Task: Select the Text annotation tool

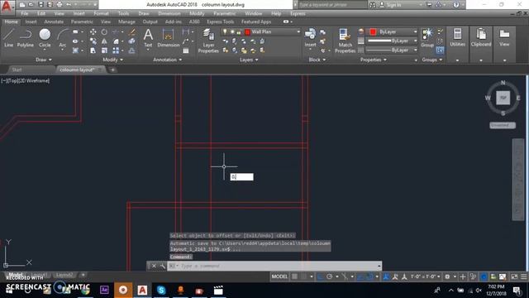Action: pos(148,38)
